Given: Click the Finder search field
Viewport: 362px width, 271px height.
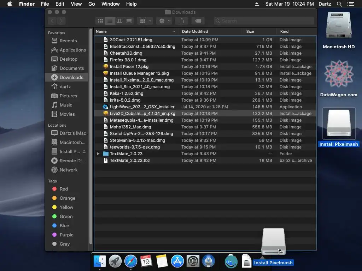Looking at the screenshot, I should (x=264, y=21).
